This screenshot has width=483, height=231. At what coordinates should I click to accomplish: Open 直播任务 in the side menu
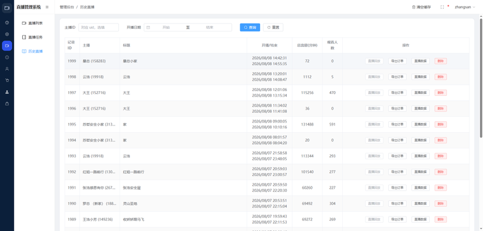[33, 37]
